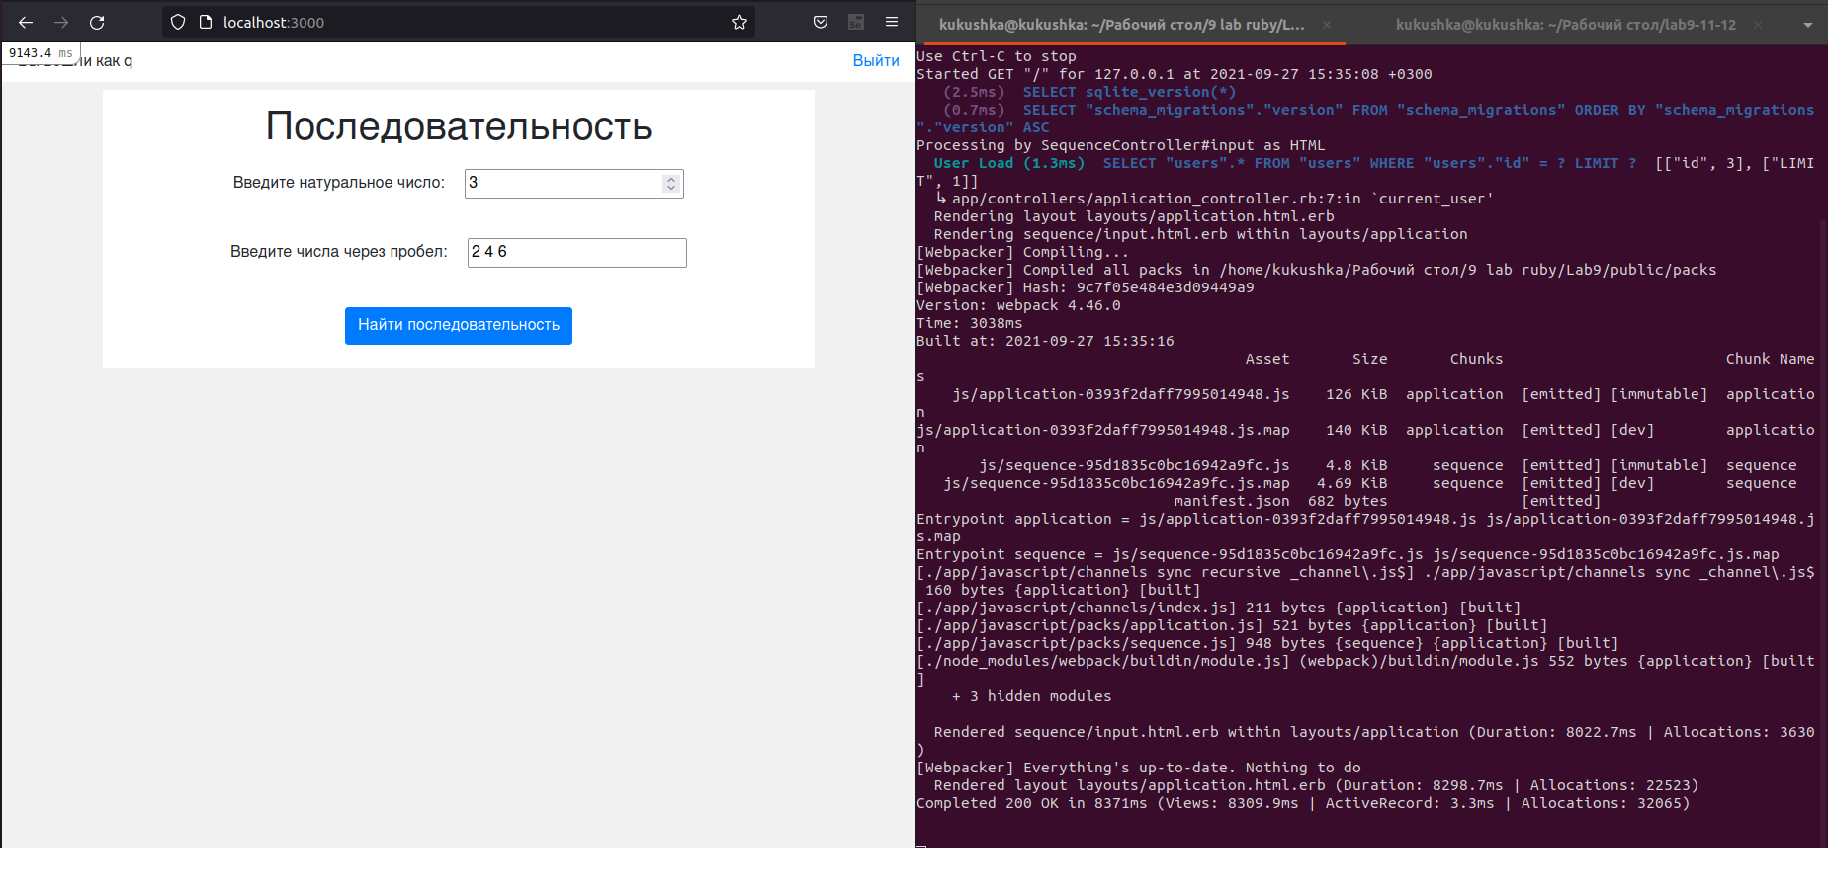Click the 'Rendering layout layouts/application.html.erb' line
The image size is (1828, 892).
[x=1134, y=216]
